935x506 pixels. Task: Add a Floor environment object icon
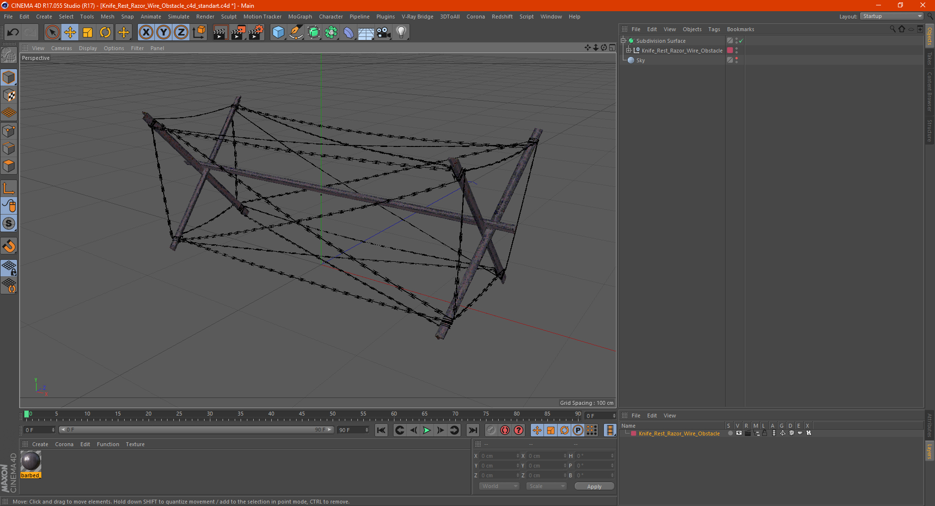[x=366, y=33]
